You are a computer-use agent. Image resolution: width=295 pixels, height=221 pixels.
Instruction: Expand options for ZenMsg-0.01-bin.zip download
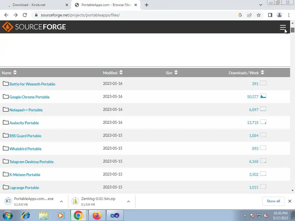pos(128,201)
